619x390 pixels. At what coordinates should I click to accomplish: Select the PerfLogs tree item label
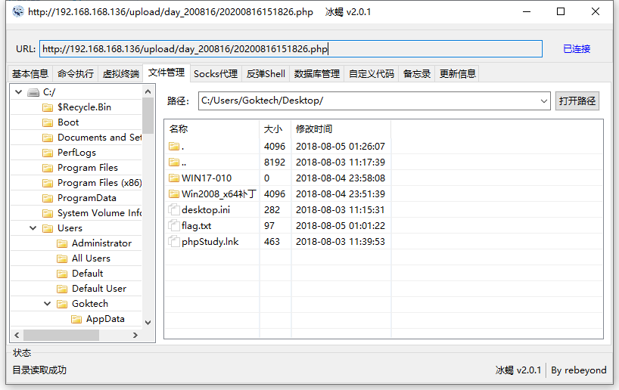(76, 153)
